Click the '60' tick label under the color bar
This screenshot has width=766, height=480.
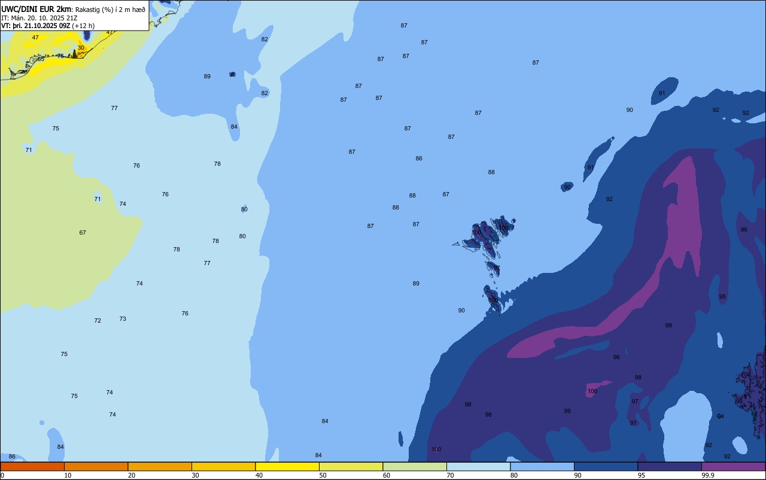point(387,475)
